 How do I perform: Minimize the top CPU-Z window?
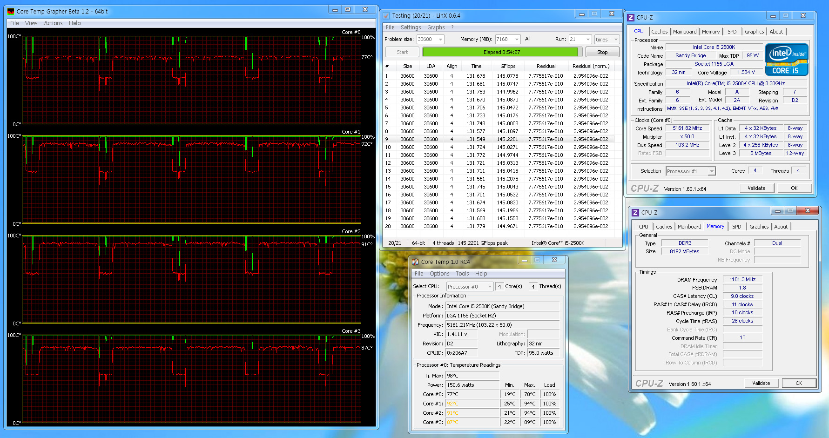[x=773, y=16]
